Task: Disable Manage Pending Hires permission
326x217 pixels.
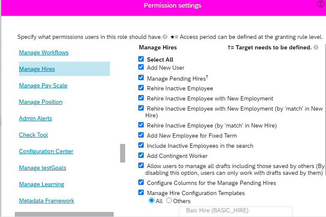Action: [x=141, y=78]
